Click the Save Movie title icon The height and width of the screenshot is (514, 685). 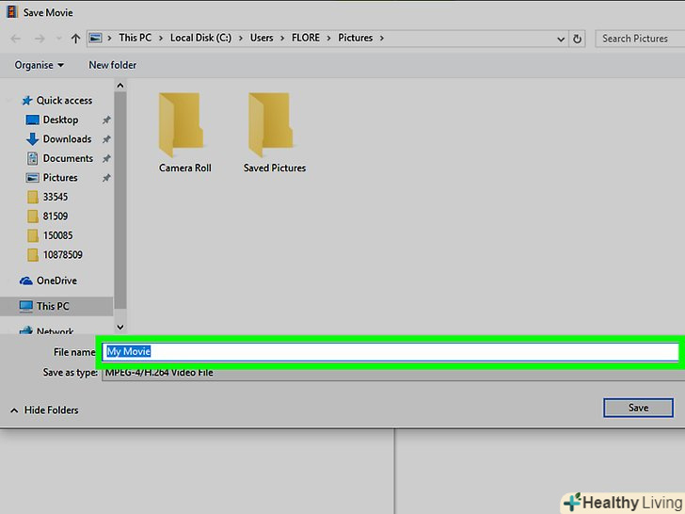(12, 12)
